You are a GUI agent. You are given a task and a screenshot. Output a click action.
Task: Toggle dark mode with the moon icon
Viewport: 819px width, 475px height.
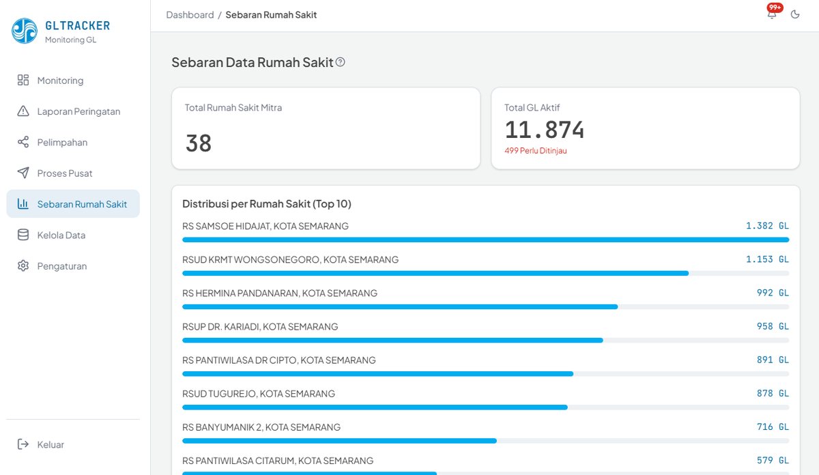[795, 14]
